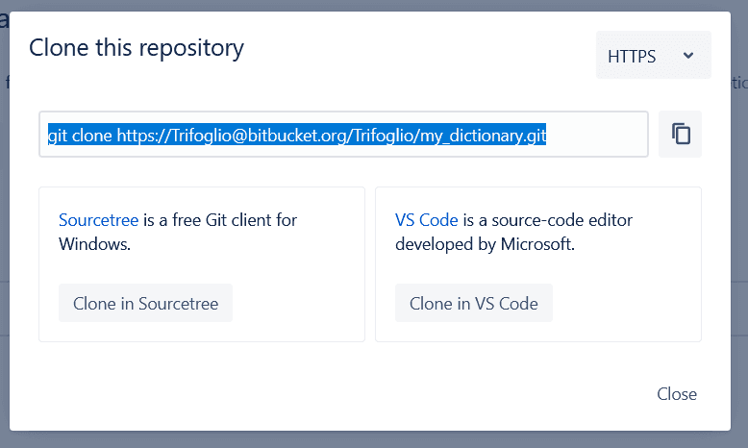
Task: Follow the VS Code hyperlink
Action: 427,220
